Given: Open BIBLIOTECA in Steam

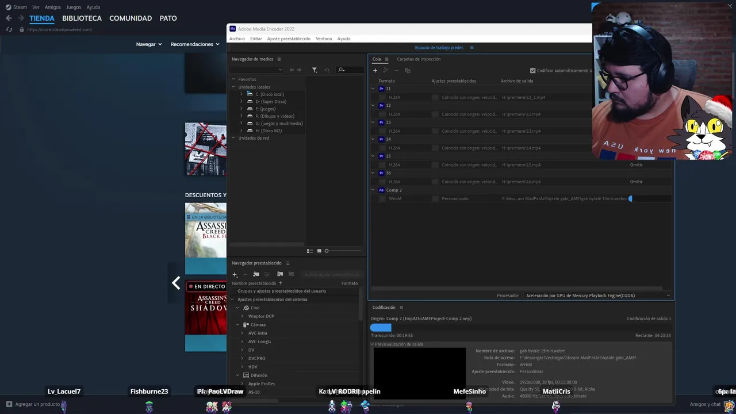Looking at the screenshot, I should pos(82,18).
